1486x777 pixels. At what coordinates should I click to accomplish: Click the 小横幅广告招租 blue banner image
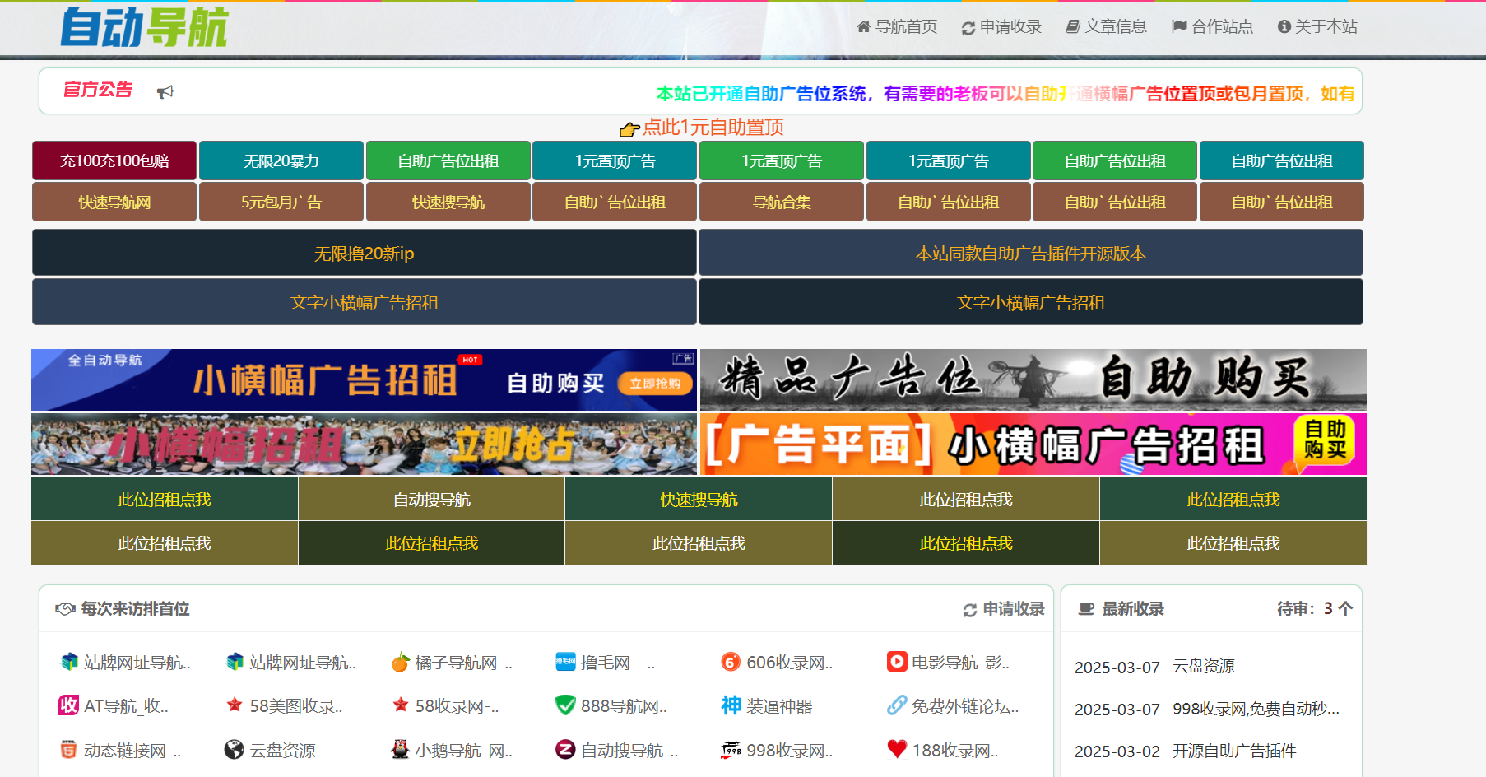[364, 379]
